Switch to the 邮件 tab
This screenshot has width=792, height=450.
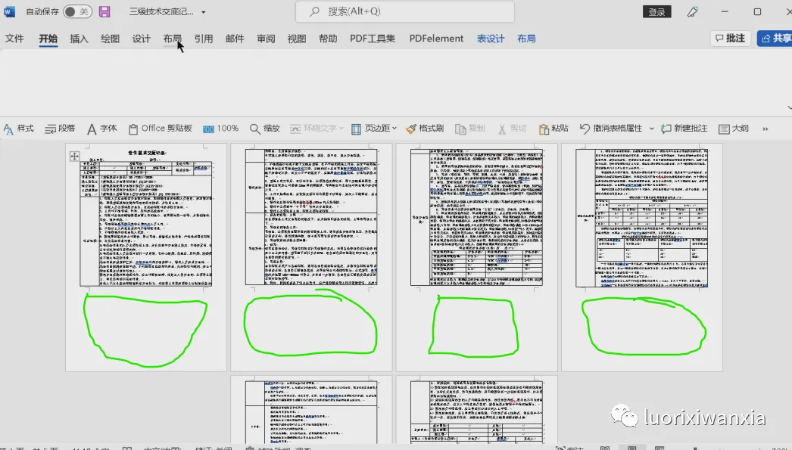[x=235, y=39]
